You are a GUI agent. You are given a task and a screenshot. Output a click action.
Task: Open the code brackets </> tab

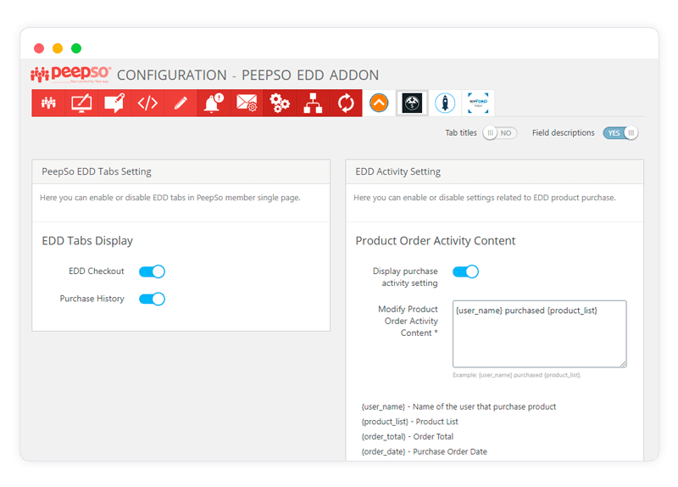click(147, 103)
